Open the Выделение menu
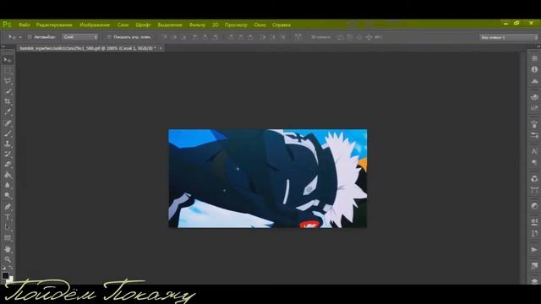The width and height of the screenshot is (541, 304). click(x=170, y=24)
